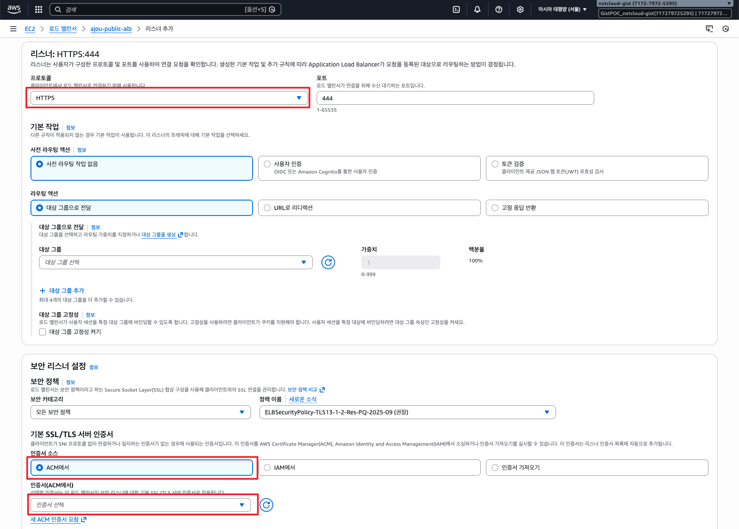Open the new ACM certificate request link
The height and width of the screenshot is (529, 739).
point(55,520)
